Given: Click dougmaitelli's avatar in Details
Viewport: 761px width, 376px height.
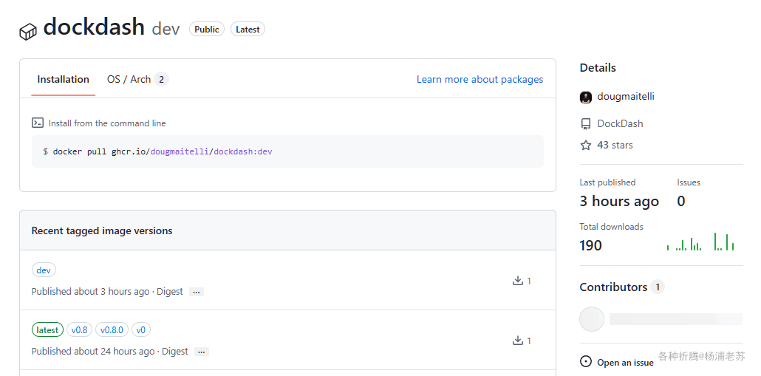Looking at the screenshot, I should [x=586, y=97].
